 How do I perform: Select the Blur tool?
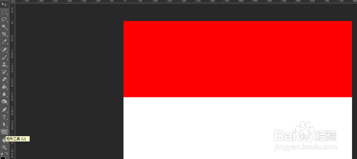4,94
